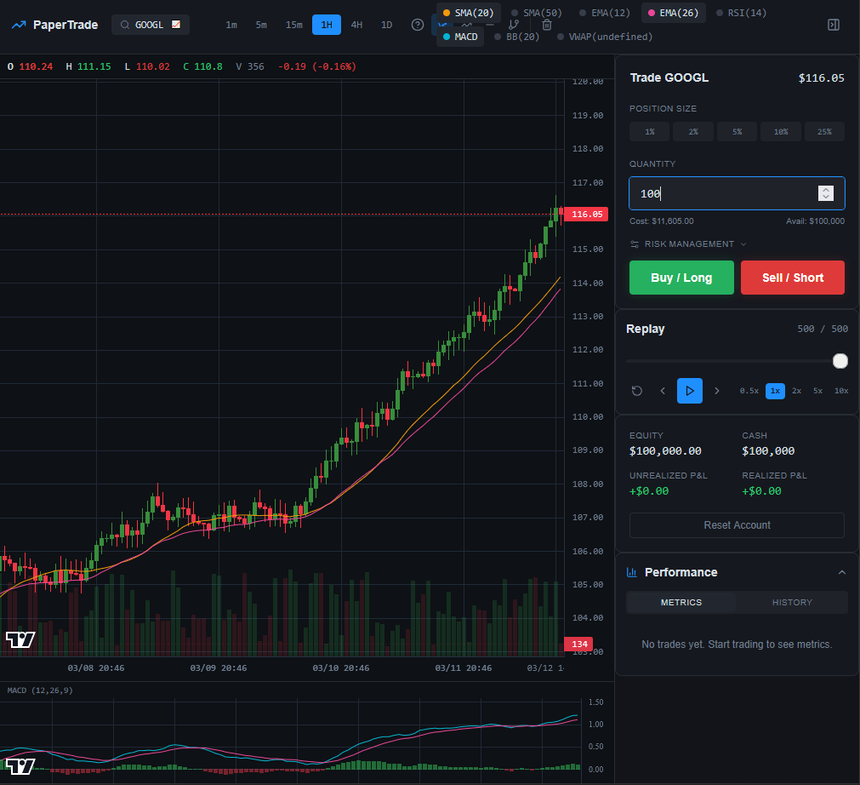Disable the EMA(26) indicator
The width and height of the screenshot is (860, 785).
672,13
